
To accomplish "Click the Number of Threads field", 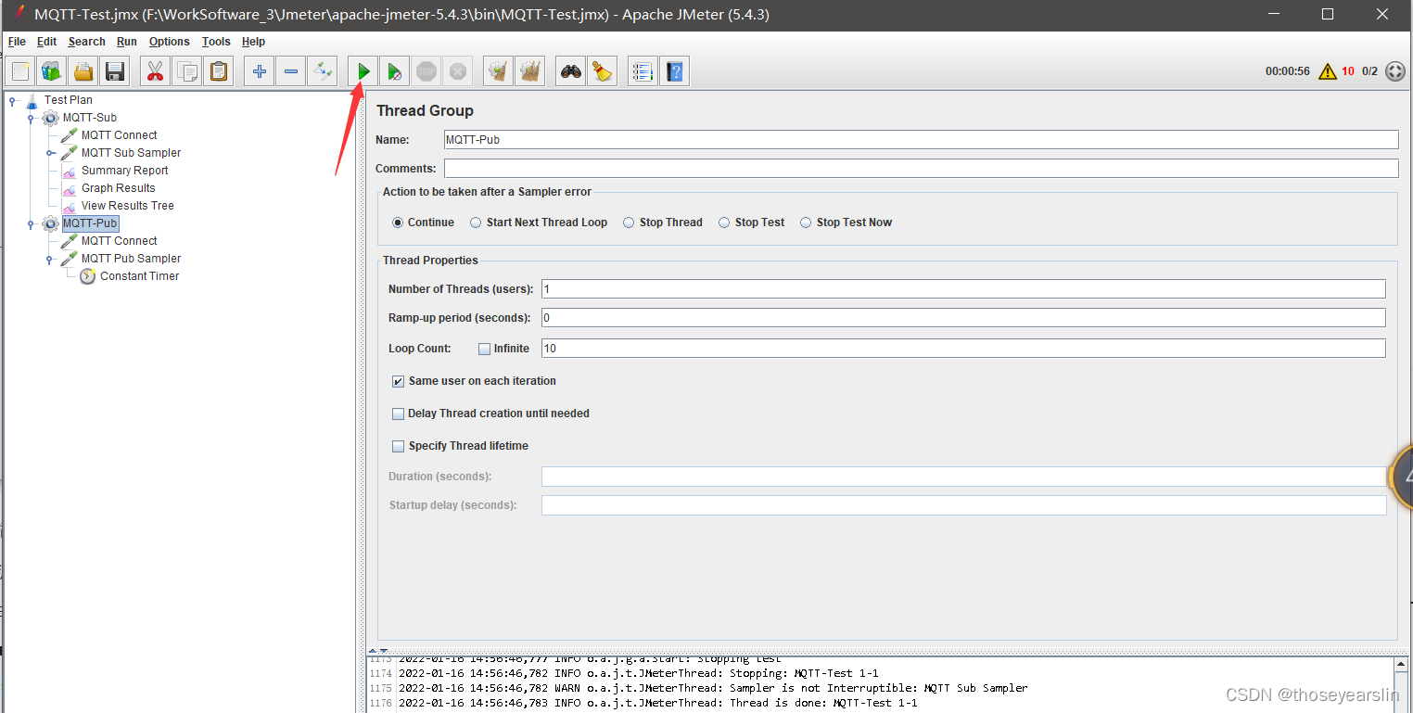I will coord(963,289).
